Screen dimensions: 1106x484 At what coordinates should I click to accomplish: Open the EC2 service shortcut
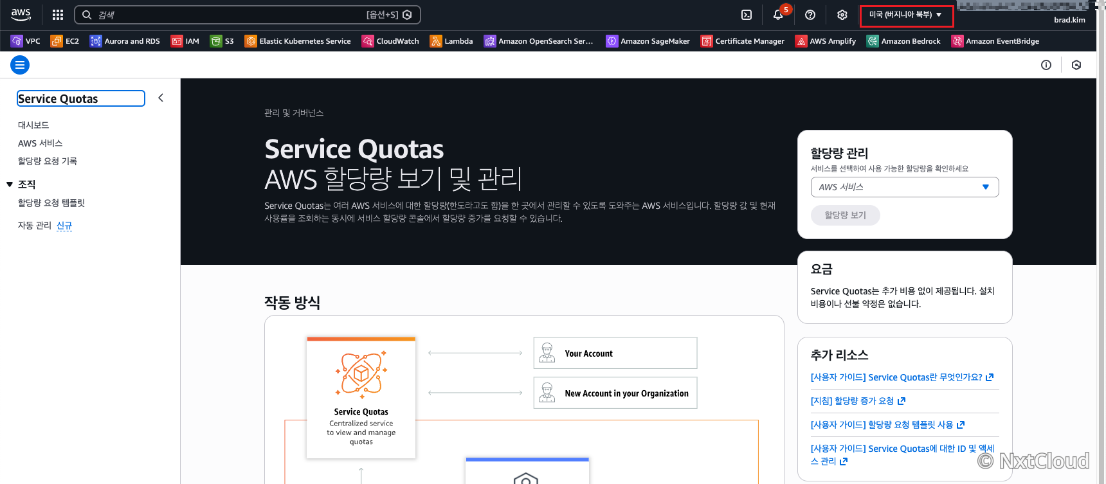tap(65, 41)
